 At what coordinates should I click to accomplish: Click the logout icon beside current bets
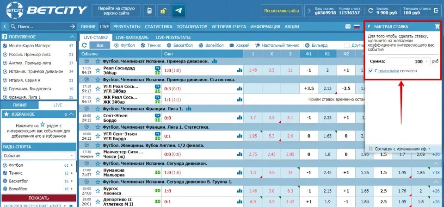(x=436, y=11)
